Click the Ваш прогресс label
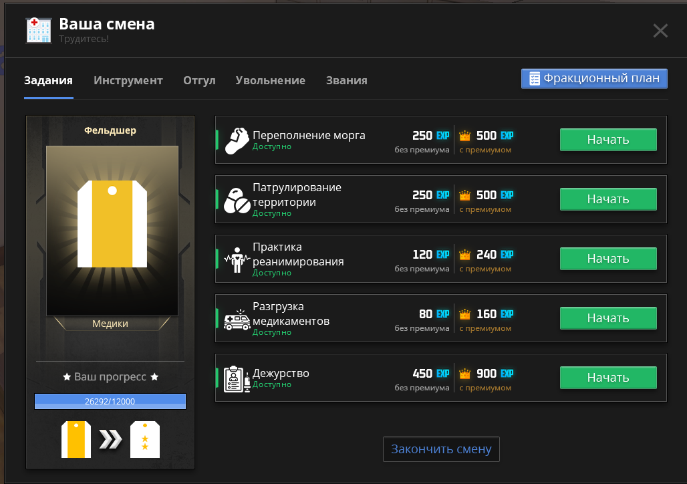 (110, 376)
